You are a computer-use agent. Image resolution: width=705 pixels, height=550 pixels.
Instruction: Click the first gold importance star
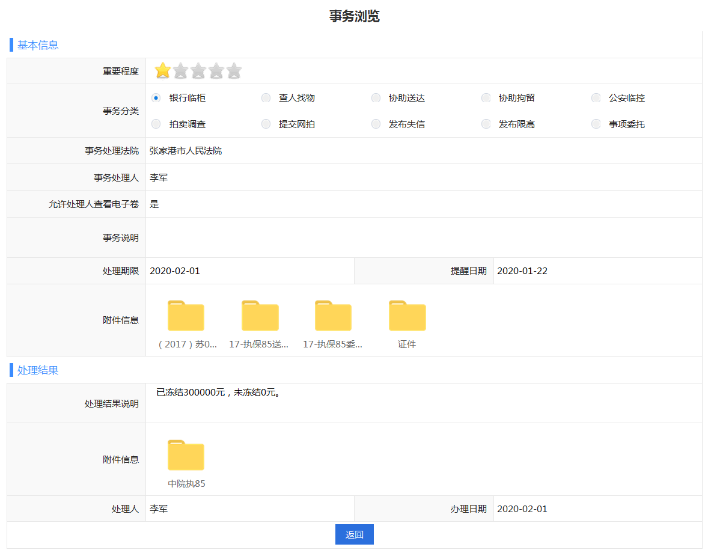(x=162, y=71)
